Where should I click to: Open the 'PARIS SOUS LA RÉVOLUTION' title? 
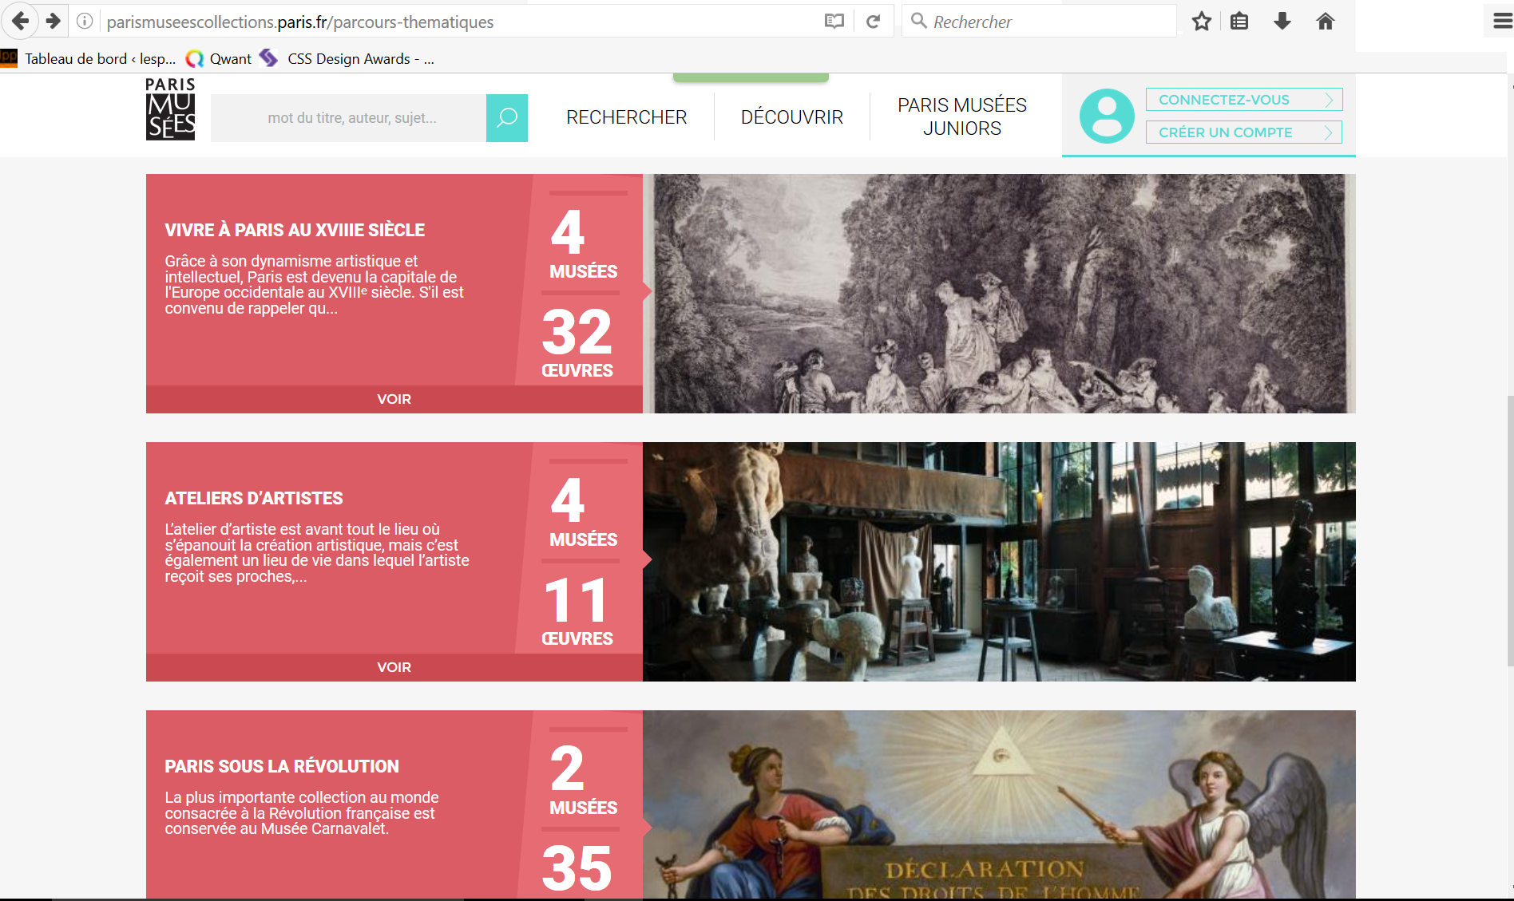pyautogui.click(x=282, y=766)
